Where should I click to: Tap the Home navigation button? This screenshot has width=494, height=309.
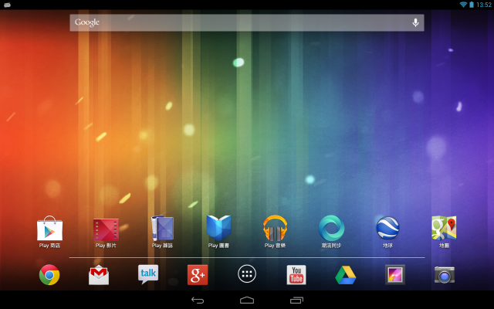coord(247,300)
